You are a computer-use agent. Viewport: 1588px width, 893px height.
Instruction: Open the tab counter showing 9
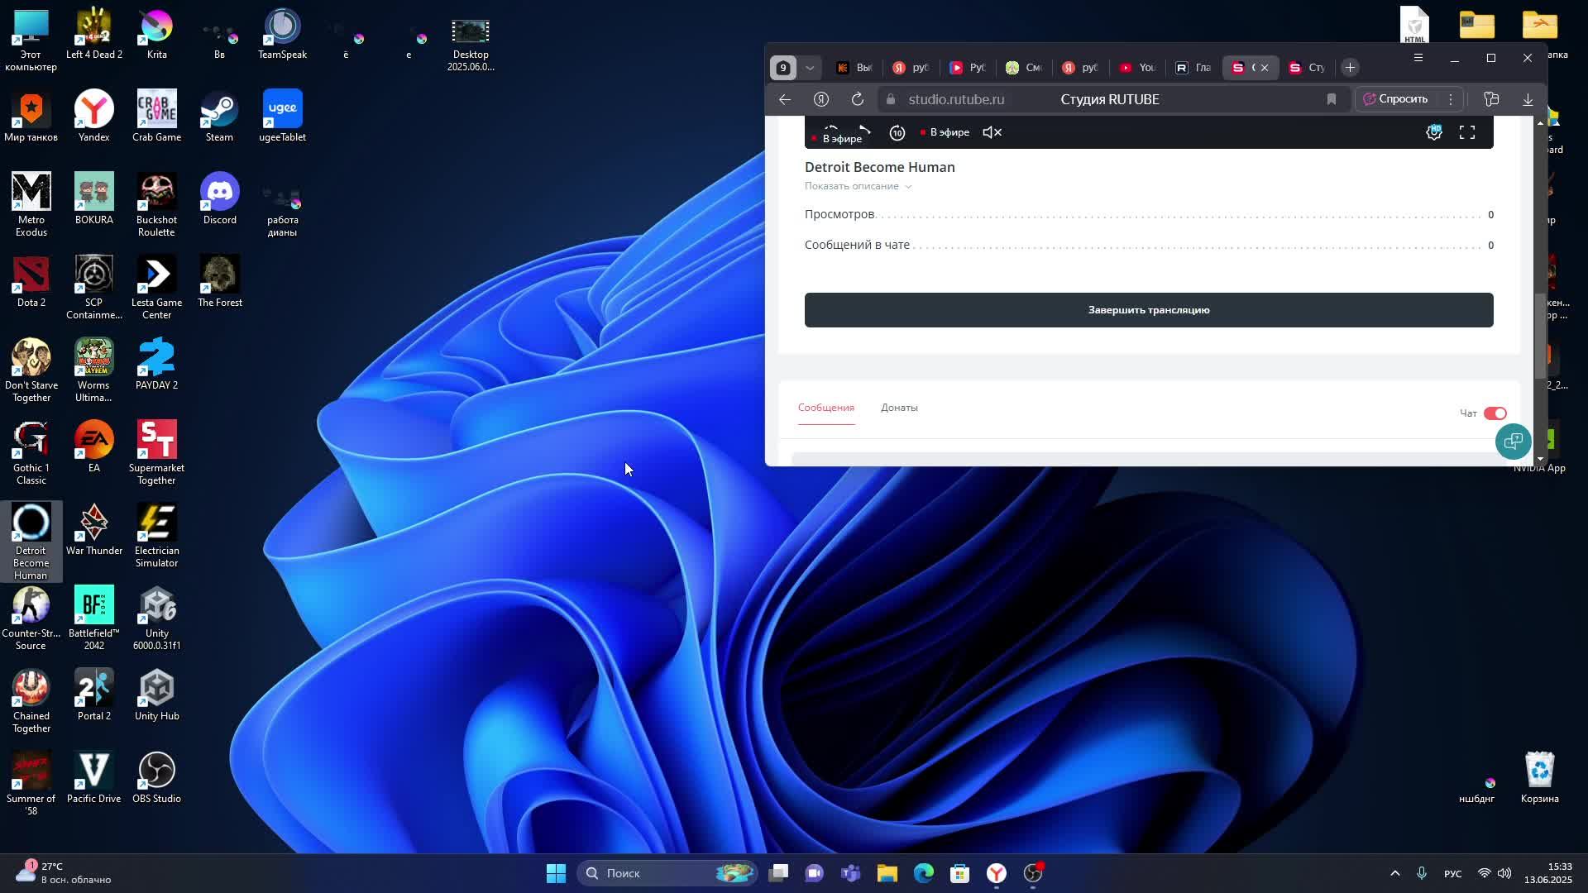tap(783, 68)
